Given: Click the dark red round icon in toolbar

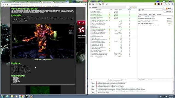Looking at the screenshot, I should [159, 4].
